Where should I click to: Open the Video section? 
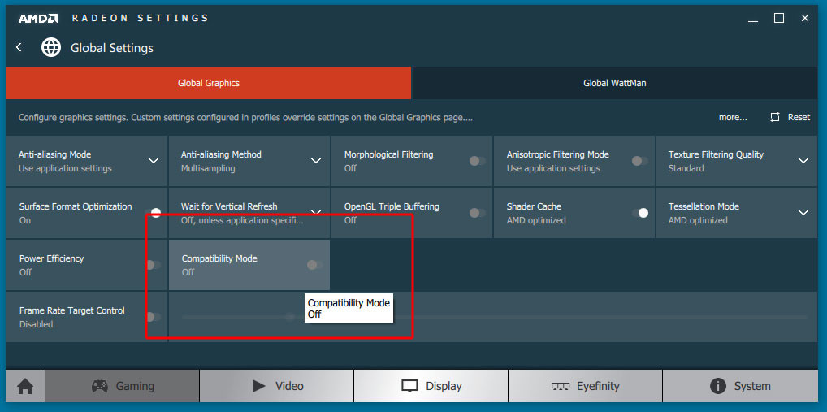coord(277,386)
